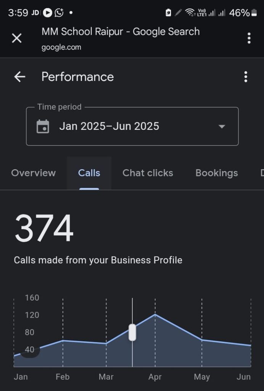
Task: Open the browser three-dot overflow menu
Action: [x=249, y=38]
